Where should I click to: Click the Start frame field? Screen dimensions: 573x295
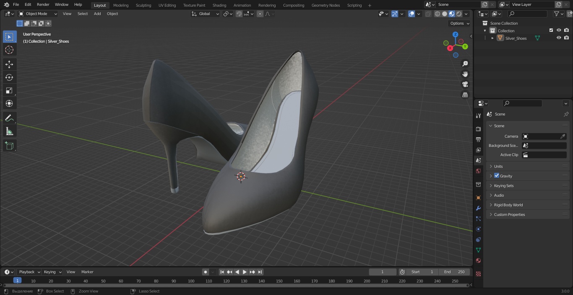point(422,272)
